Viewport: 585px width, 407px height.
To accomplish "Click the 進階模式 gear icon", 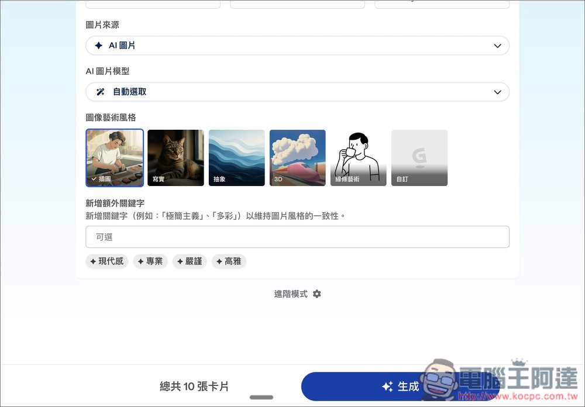I will click(x=316, y=294).
